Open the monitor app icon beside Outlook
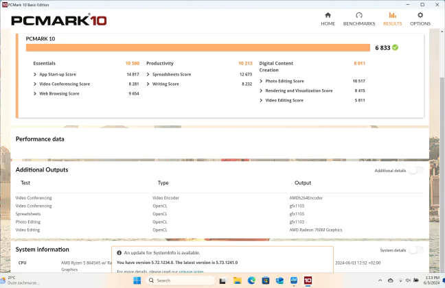445x288 pixels. 294,280
